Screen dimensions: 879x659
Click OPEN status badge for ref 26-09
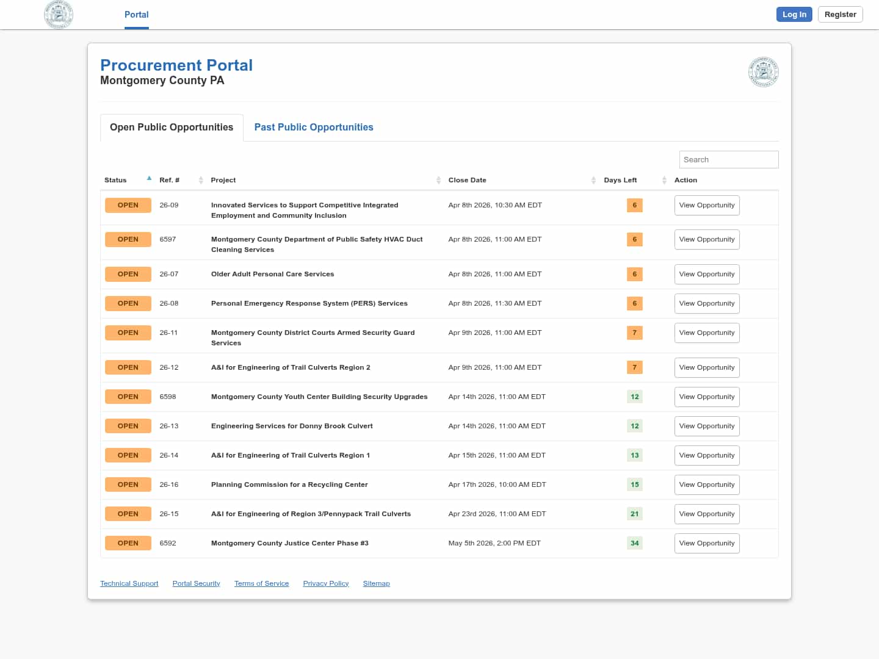128,205
